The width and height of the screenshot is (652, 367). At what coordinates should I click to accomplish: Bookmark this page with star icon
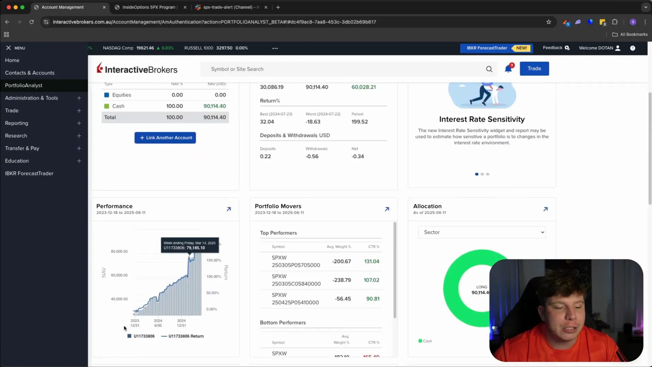click(549, 22)
